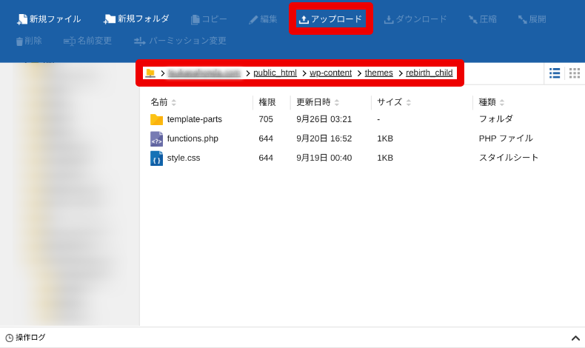Create a new file with 新規ファイル
The height and width of the screenshot is (348, 585).
[49, 19]
